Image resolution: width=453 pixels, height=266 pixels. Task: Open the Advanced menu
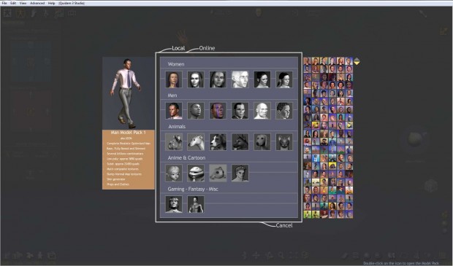tap(37, 3)
